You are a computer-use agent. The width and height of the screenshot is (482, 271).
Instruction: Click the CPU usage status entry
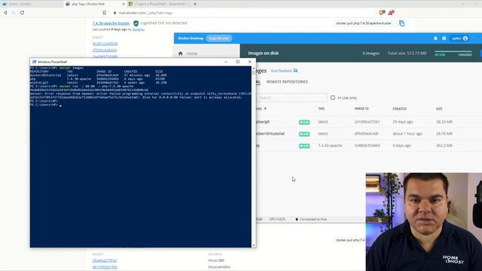tap(277, 219)
